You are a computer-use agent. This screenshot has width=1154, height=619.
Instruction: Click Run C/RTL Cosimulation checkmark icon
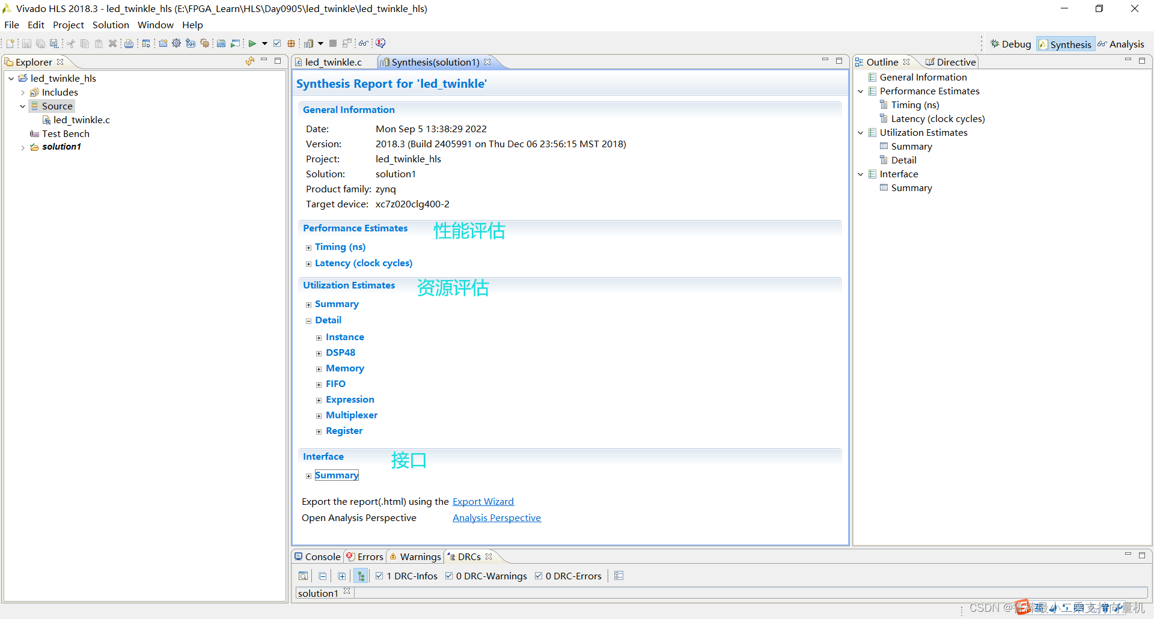pyautogui.click(x=277, y=43)
